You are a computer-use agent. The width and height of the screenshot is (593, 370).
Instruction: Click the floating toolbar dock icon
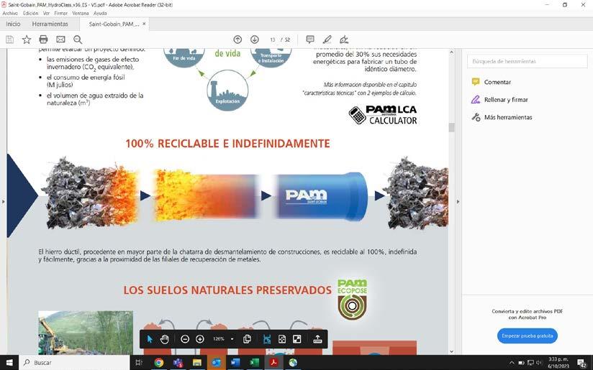pyautogui.click(x=317, y=339)
